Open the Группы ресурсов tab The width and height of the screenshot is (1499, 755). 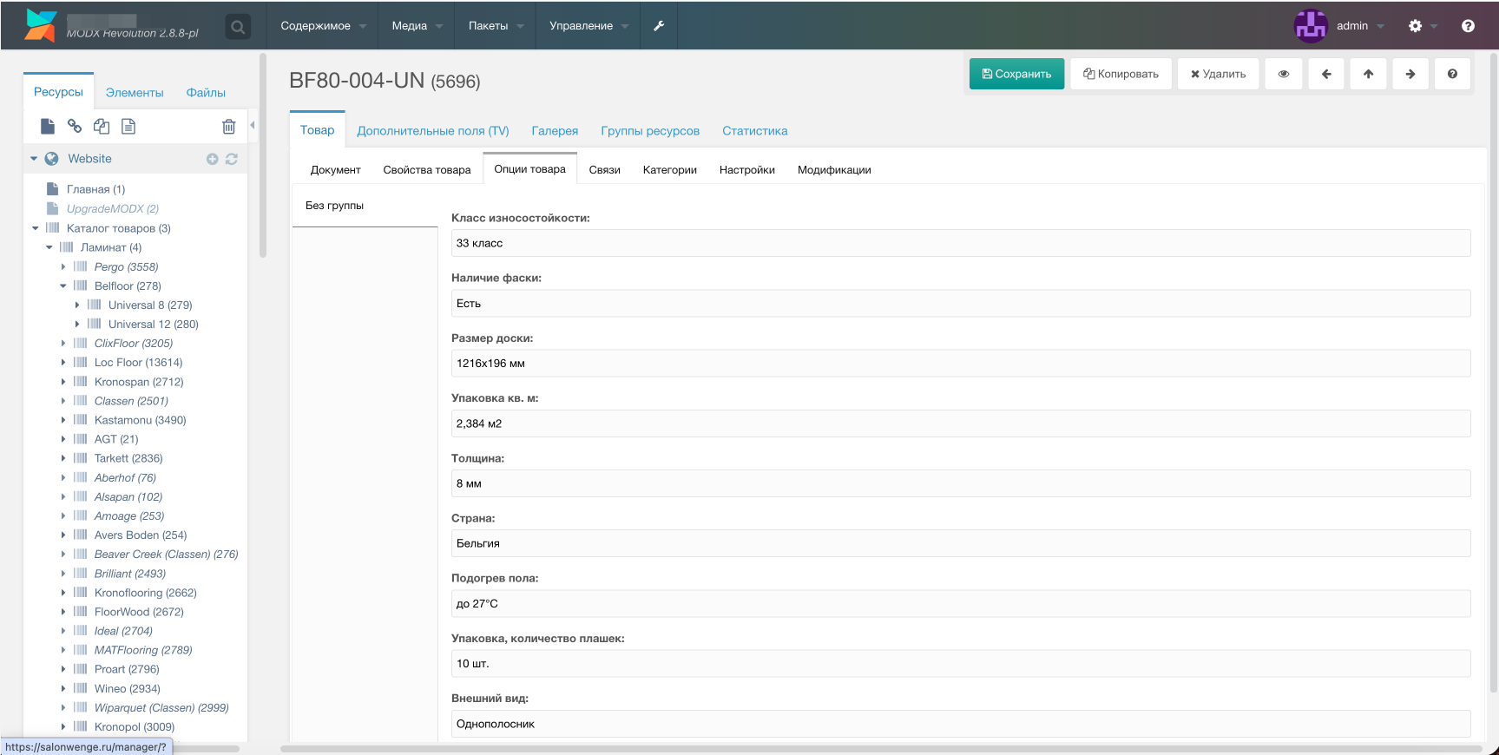click(x=650, y=131)
